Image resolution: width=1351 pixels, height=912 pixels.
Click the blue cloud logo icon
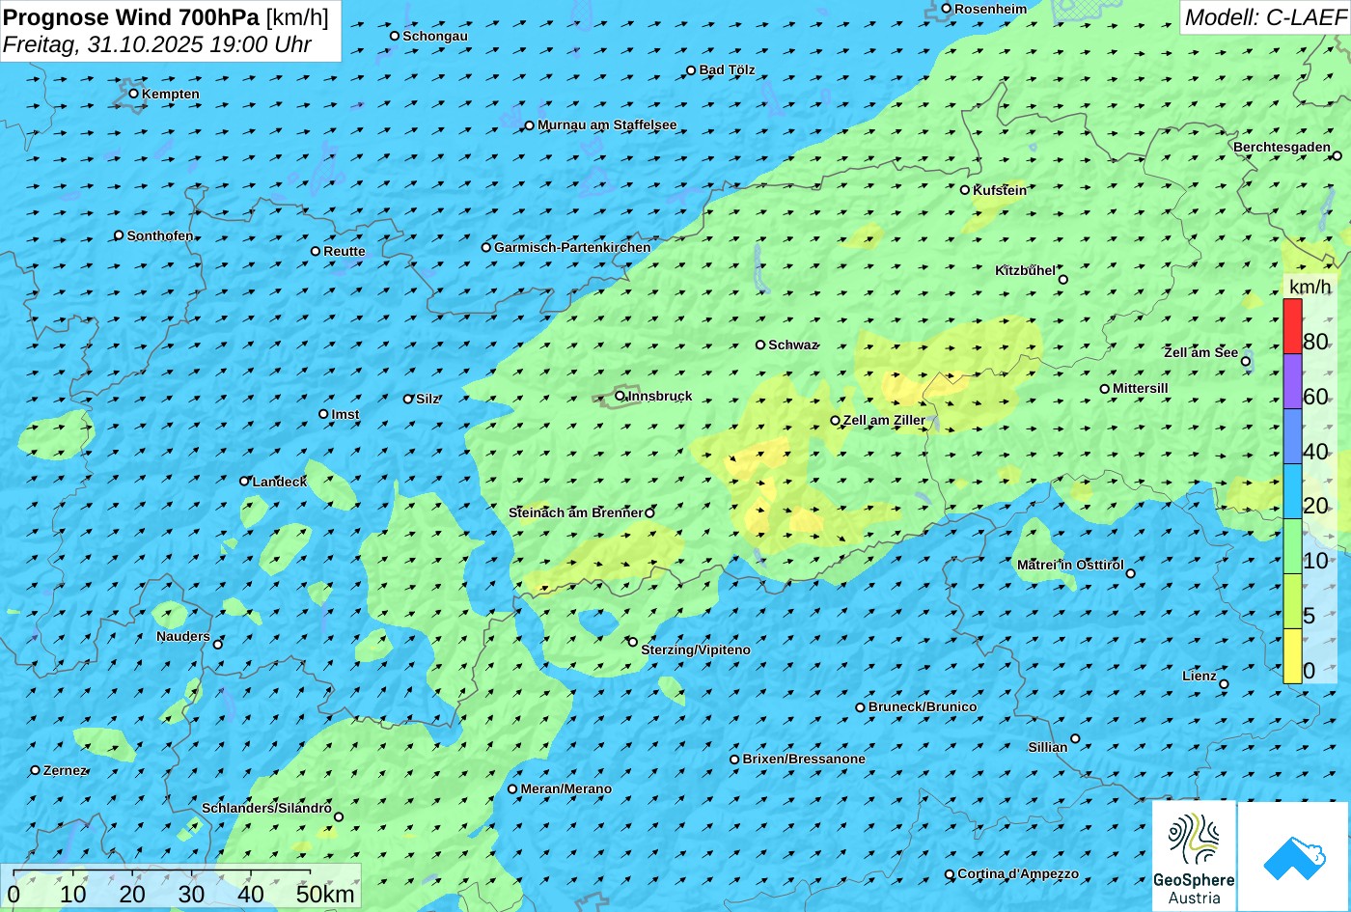click(x=1294, y=857)
